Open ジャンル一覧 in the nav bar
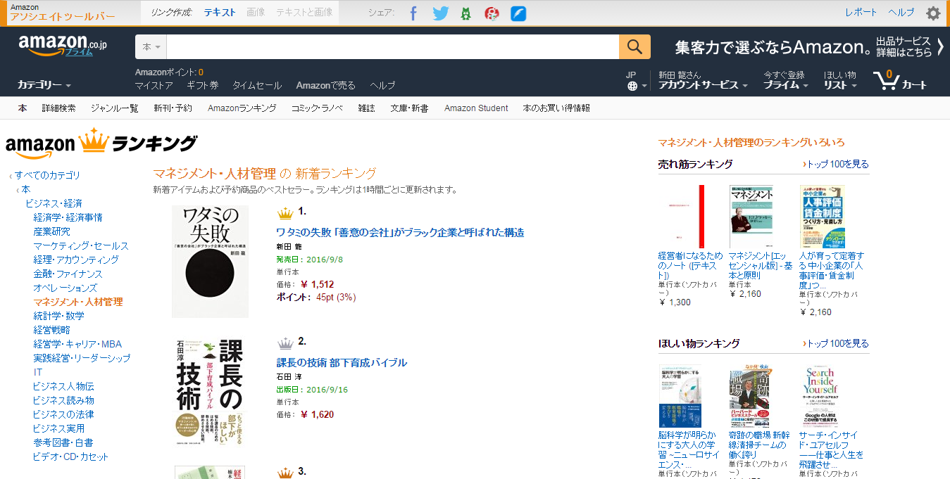The image size is (950, 479). coord(115,108)
